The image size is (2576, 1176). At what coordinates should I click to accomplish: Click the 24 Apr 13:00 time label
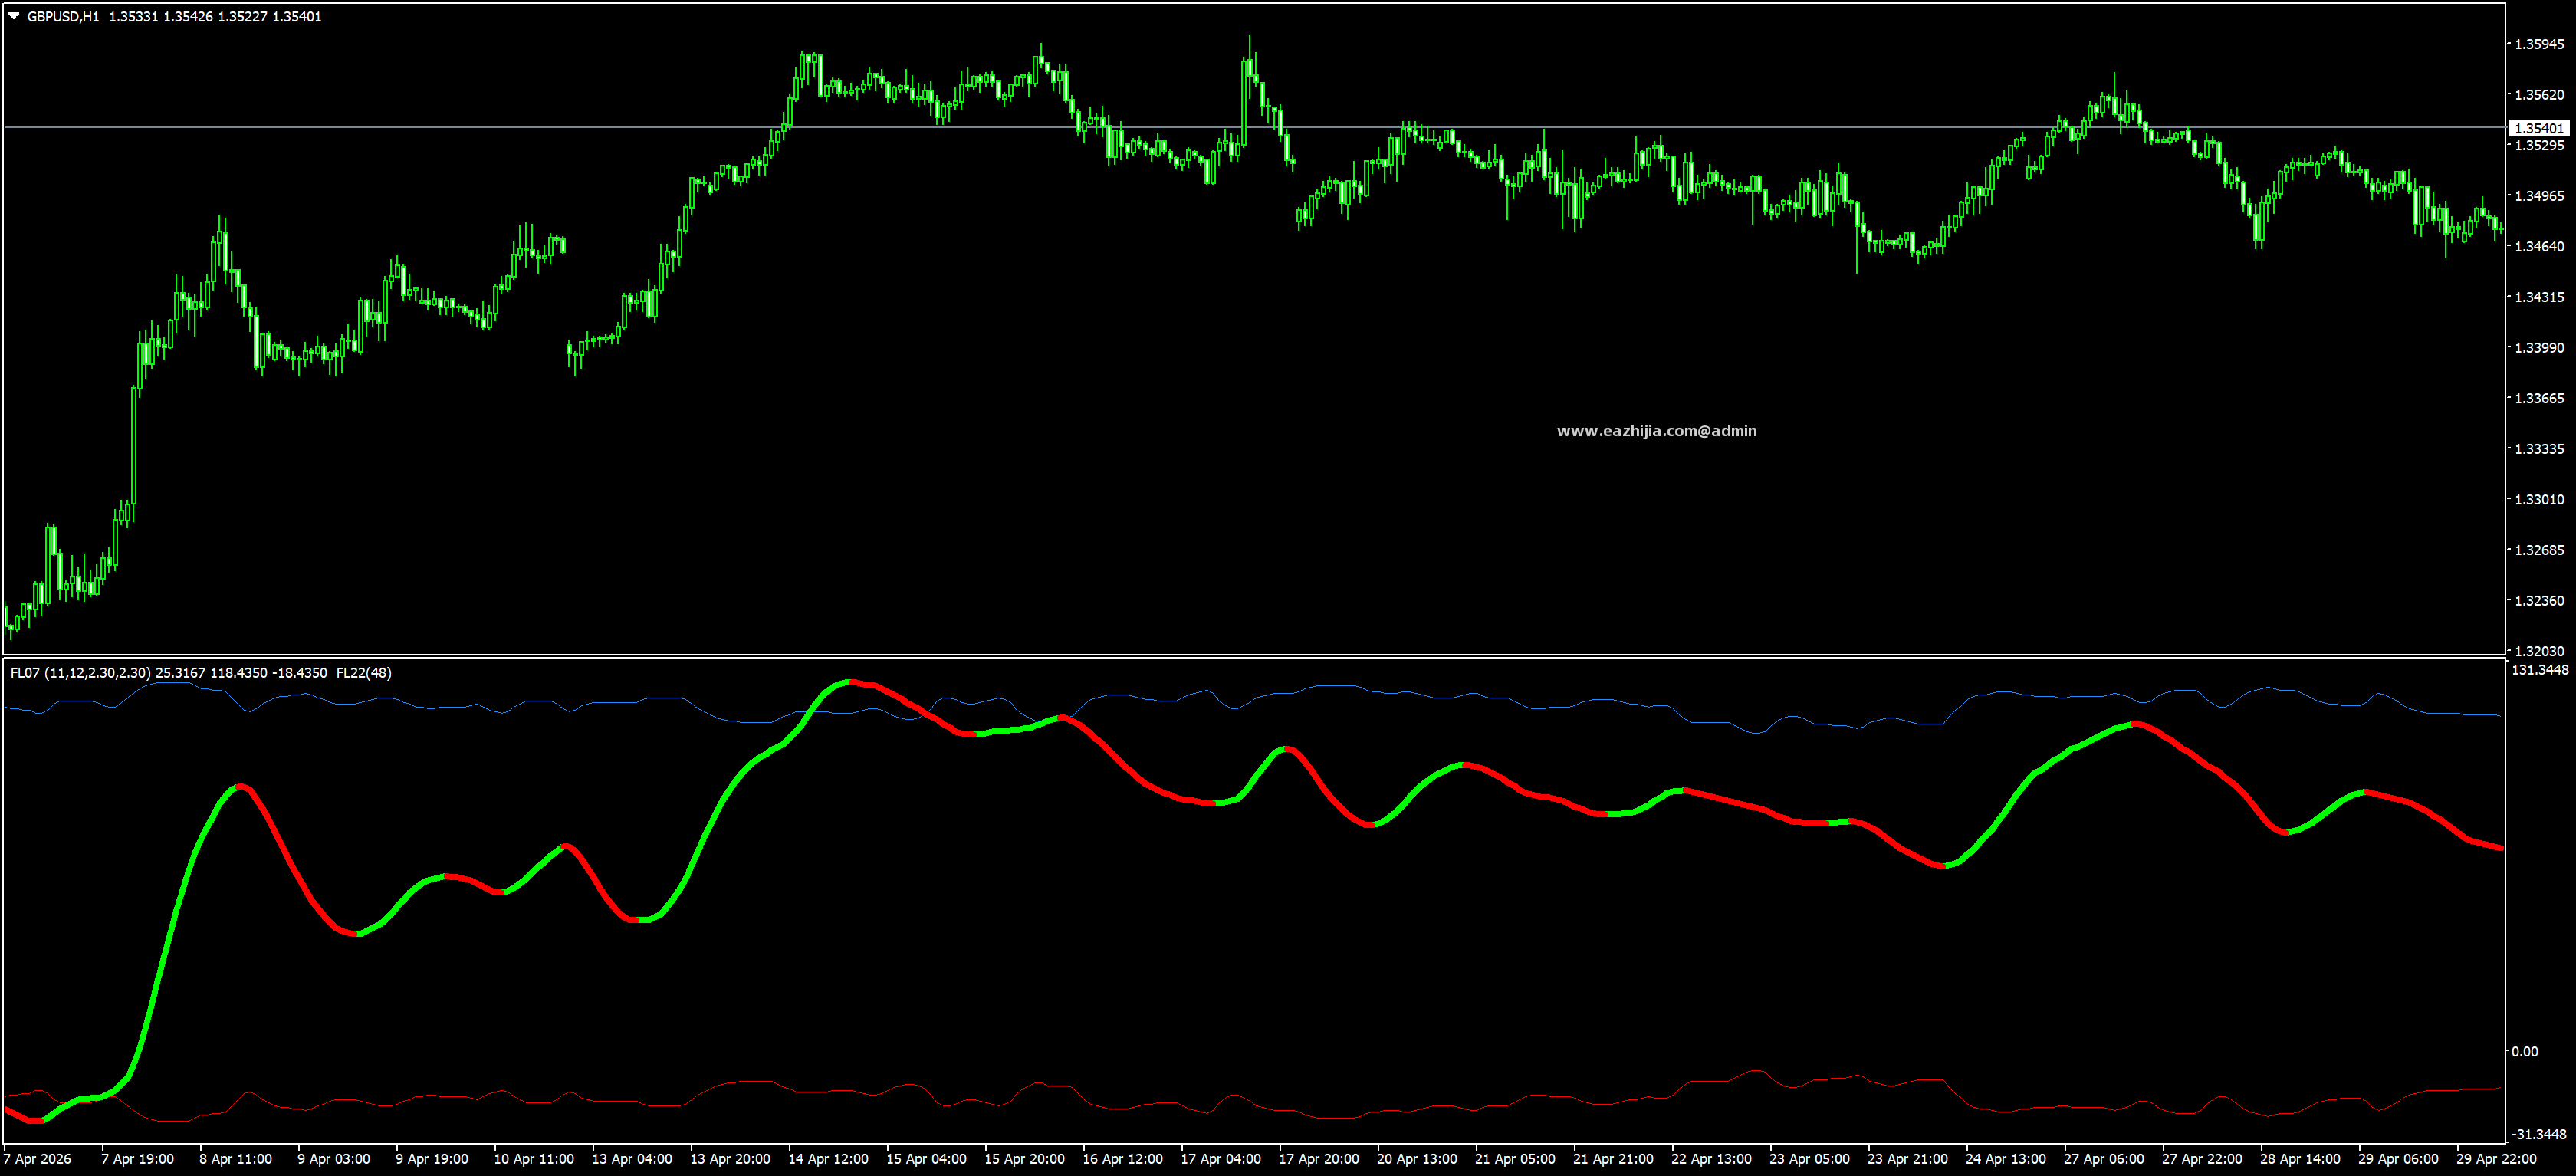[x=2005, y=1159]
